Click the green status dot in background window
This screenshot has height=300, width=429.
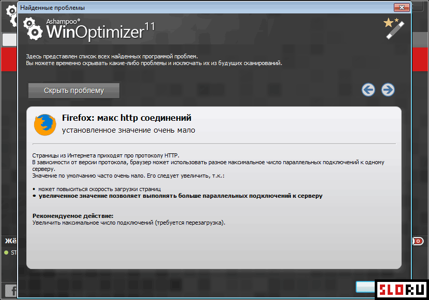6,252
